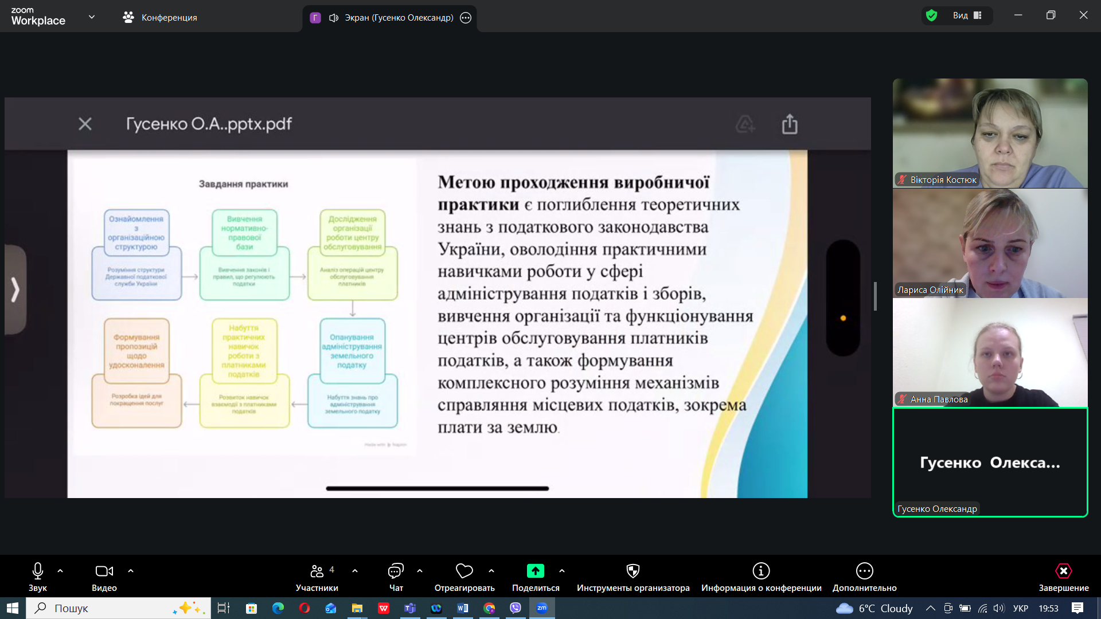This screenshot has width=1101, height=619.
Task: Open the Вид view layout button
Action: tap(967, 15)
